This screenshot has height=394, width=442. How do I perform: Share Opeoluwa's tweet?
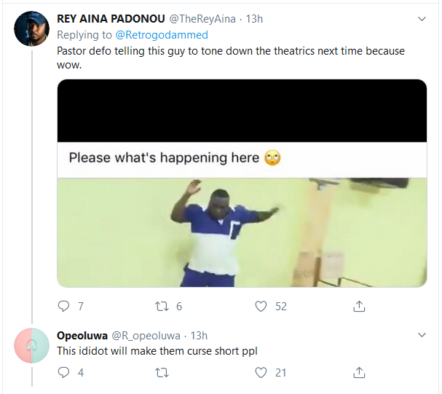[x=358, y=372]
